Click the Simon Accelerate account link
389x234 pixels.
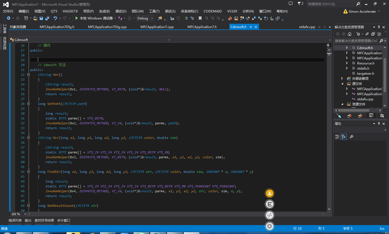362,11
